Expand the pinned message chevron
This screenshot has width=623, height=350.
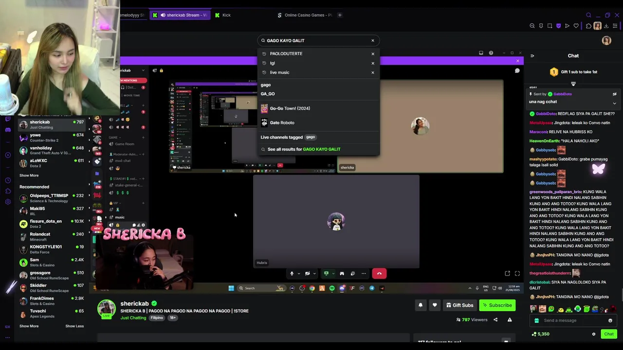[614, 103]
